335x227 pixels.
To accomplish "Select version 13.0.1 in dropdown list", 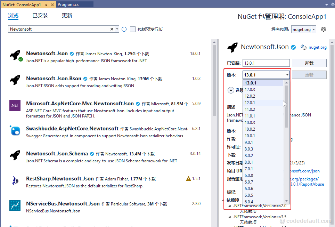I will [x=263, y=83].
